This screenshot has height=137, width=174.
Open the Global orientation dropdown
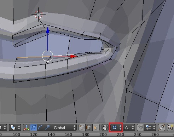64,127
